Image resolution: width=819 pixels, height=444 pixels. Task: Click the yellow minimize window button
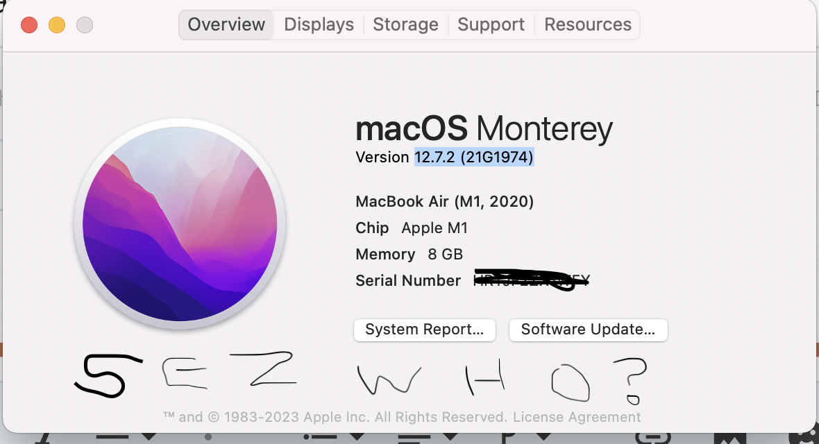point(57,24)
